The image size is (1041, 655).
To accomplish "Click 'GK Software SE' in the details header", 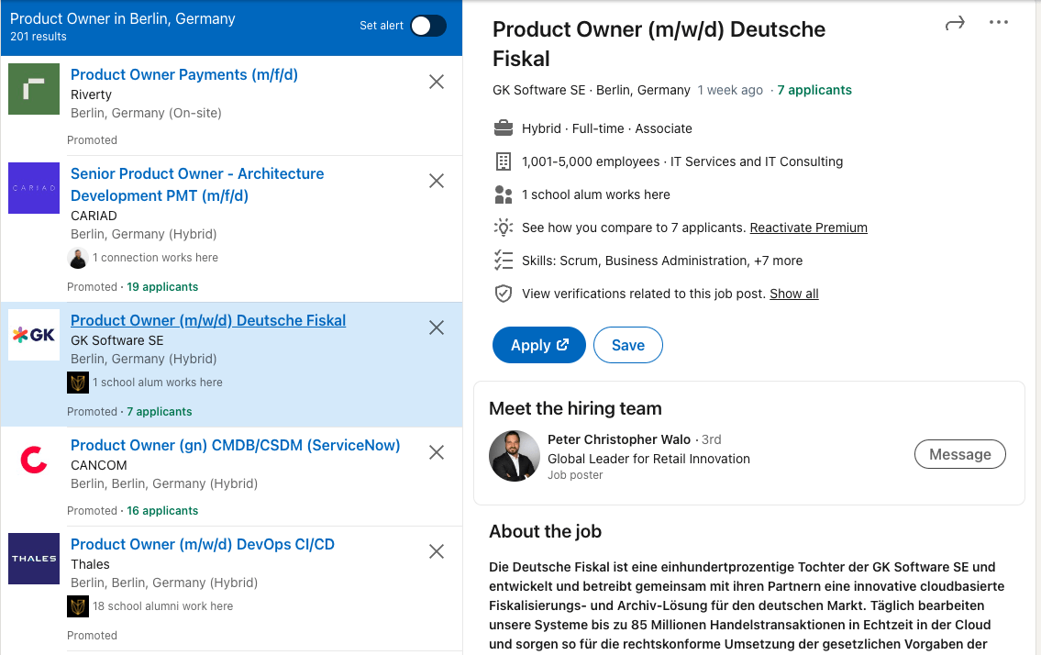I will 539,90.
